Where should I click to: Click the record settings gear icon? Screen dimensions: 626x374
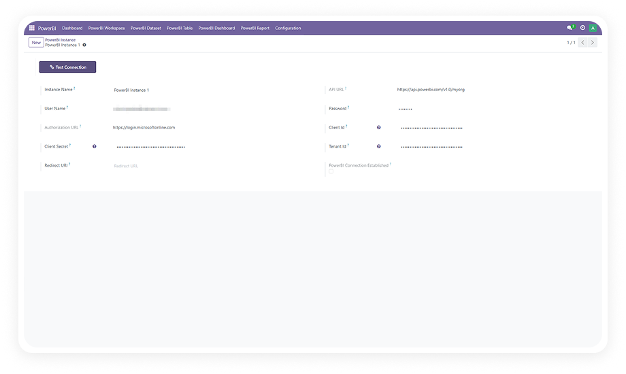[84, 45]
